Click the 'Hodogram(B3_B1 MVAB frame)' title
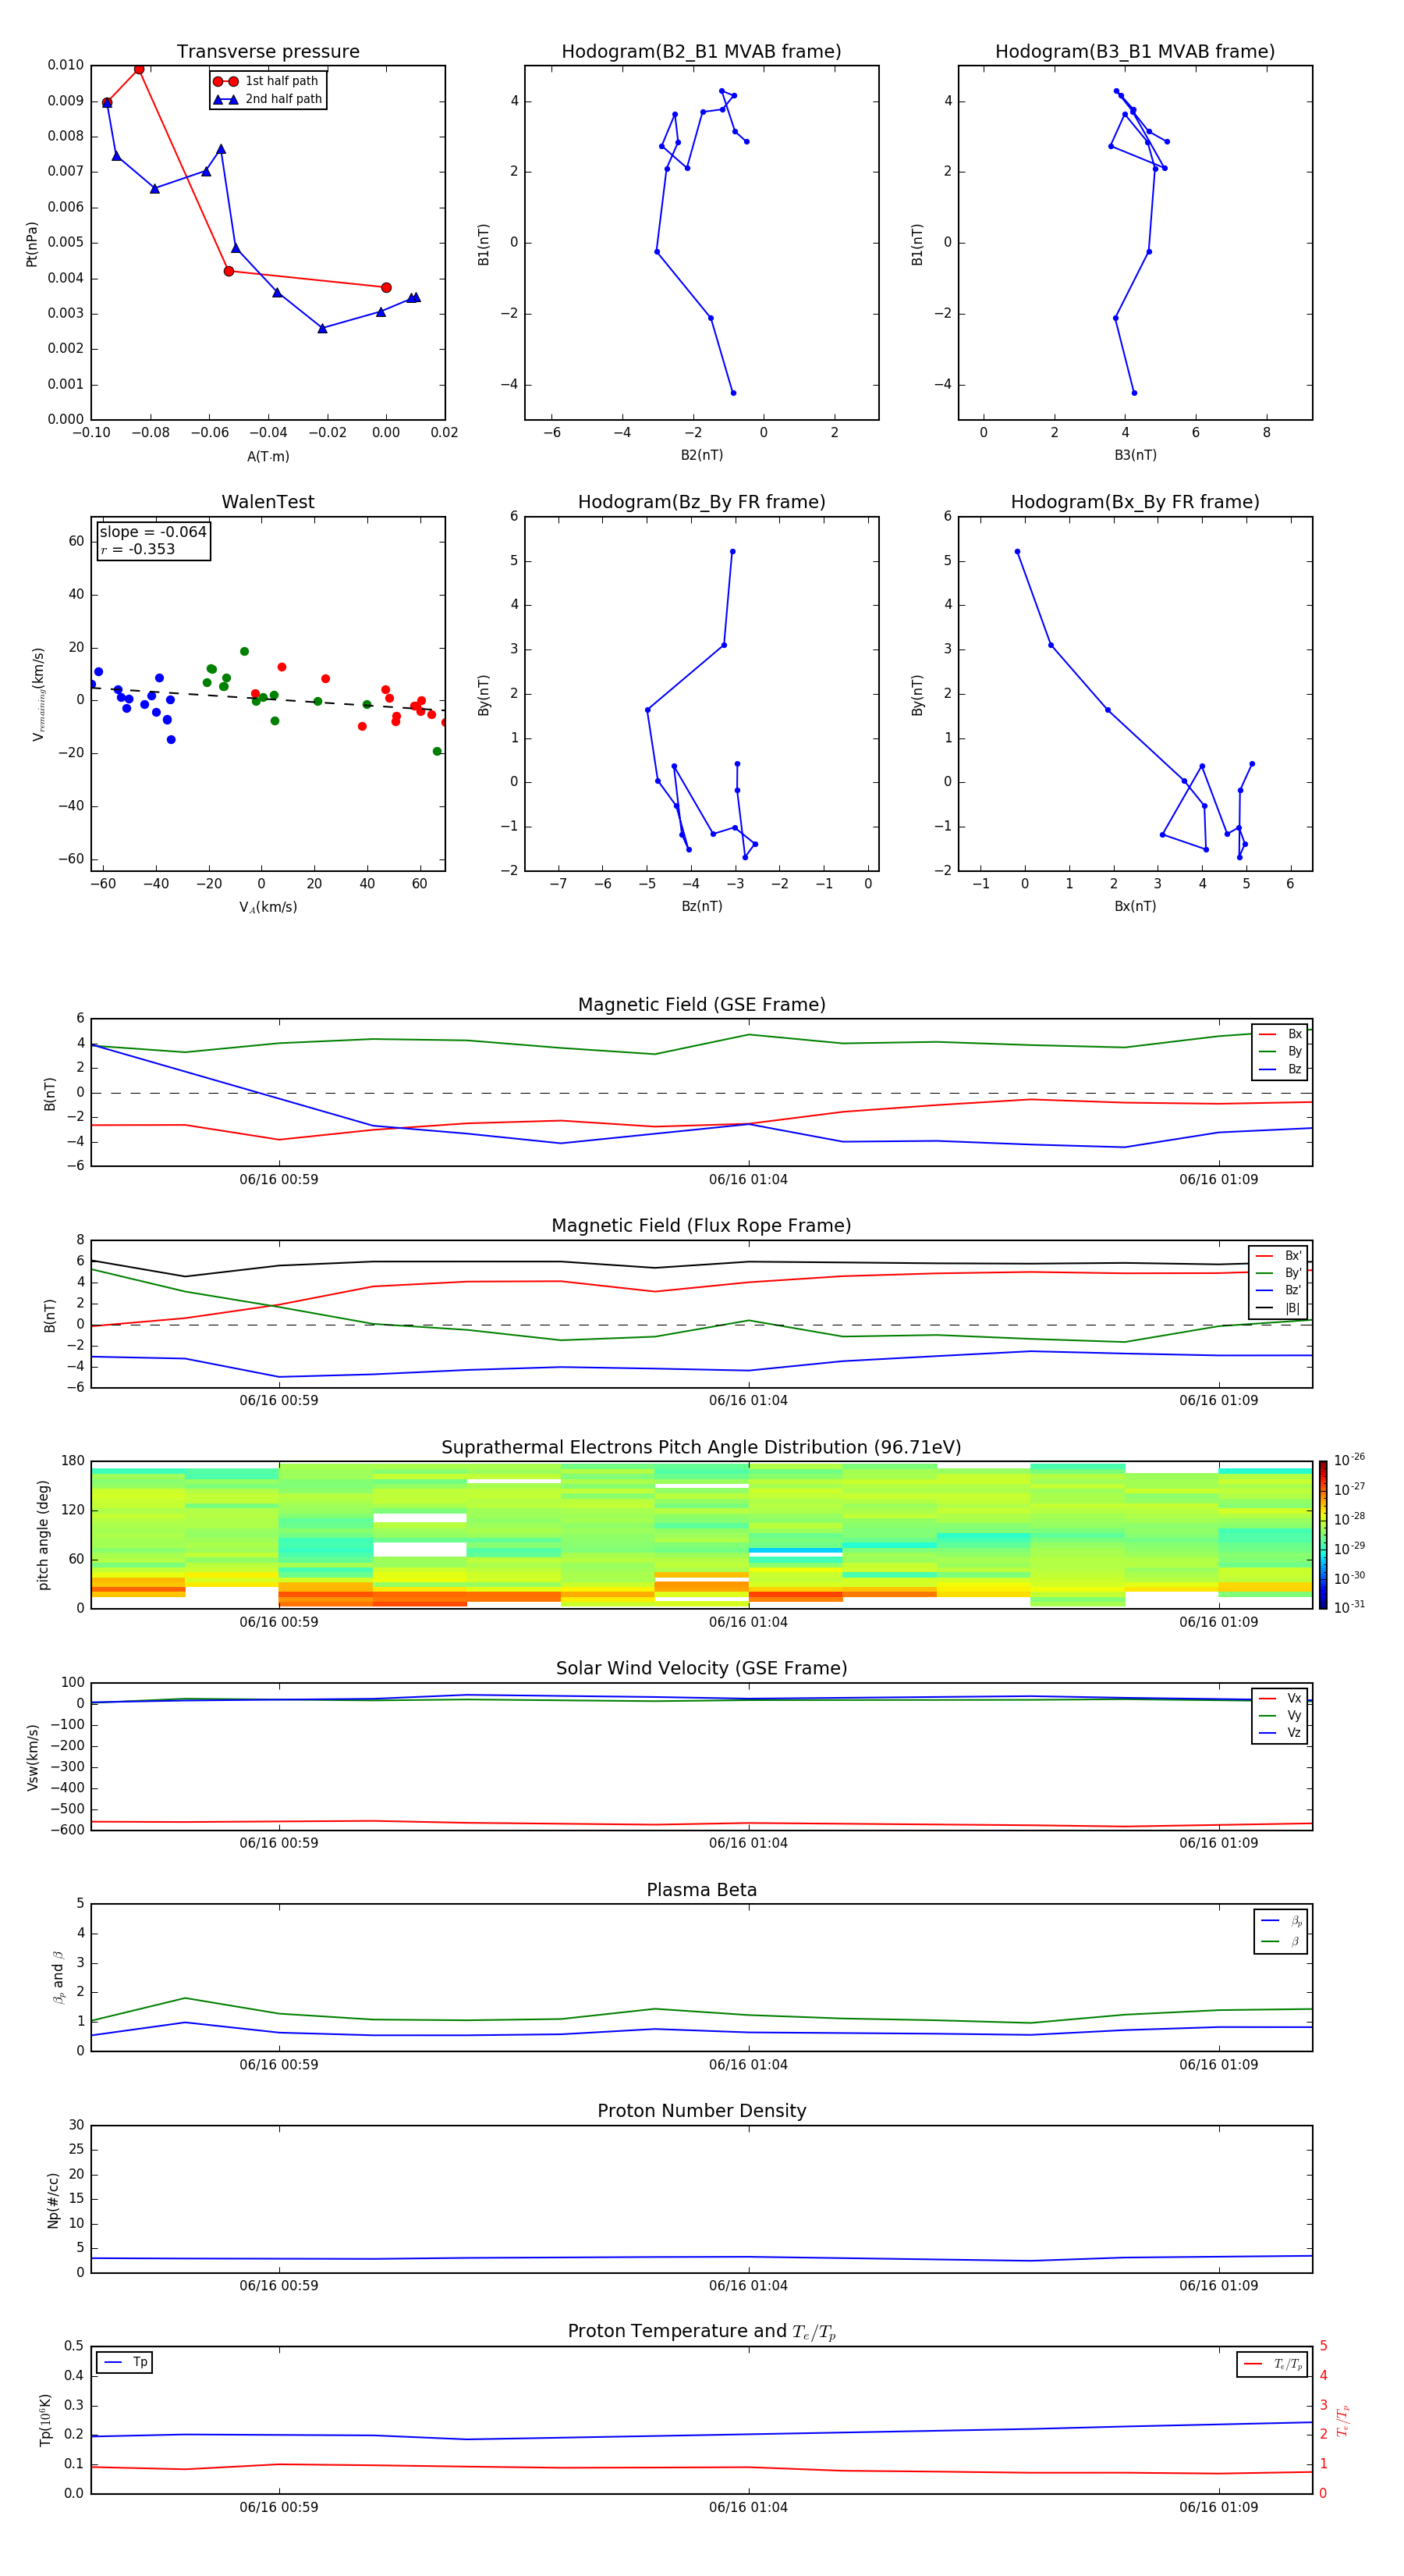The image size is (1404, 2576). coord(1135,52)
